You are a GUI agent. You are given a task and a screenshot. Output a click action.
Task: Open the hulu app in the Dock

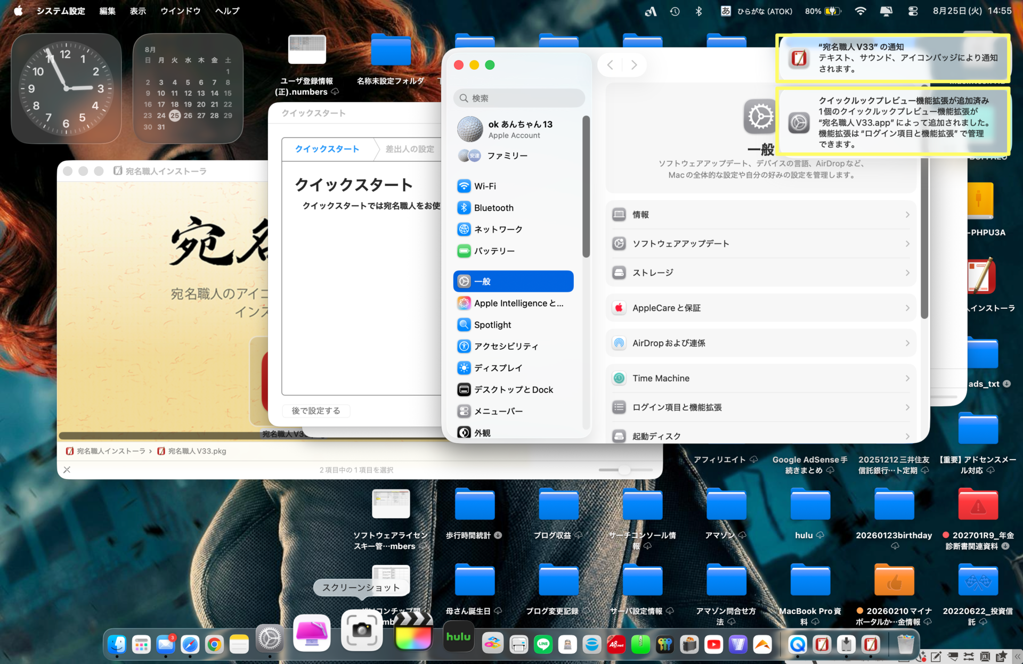(459, 636)
